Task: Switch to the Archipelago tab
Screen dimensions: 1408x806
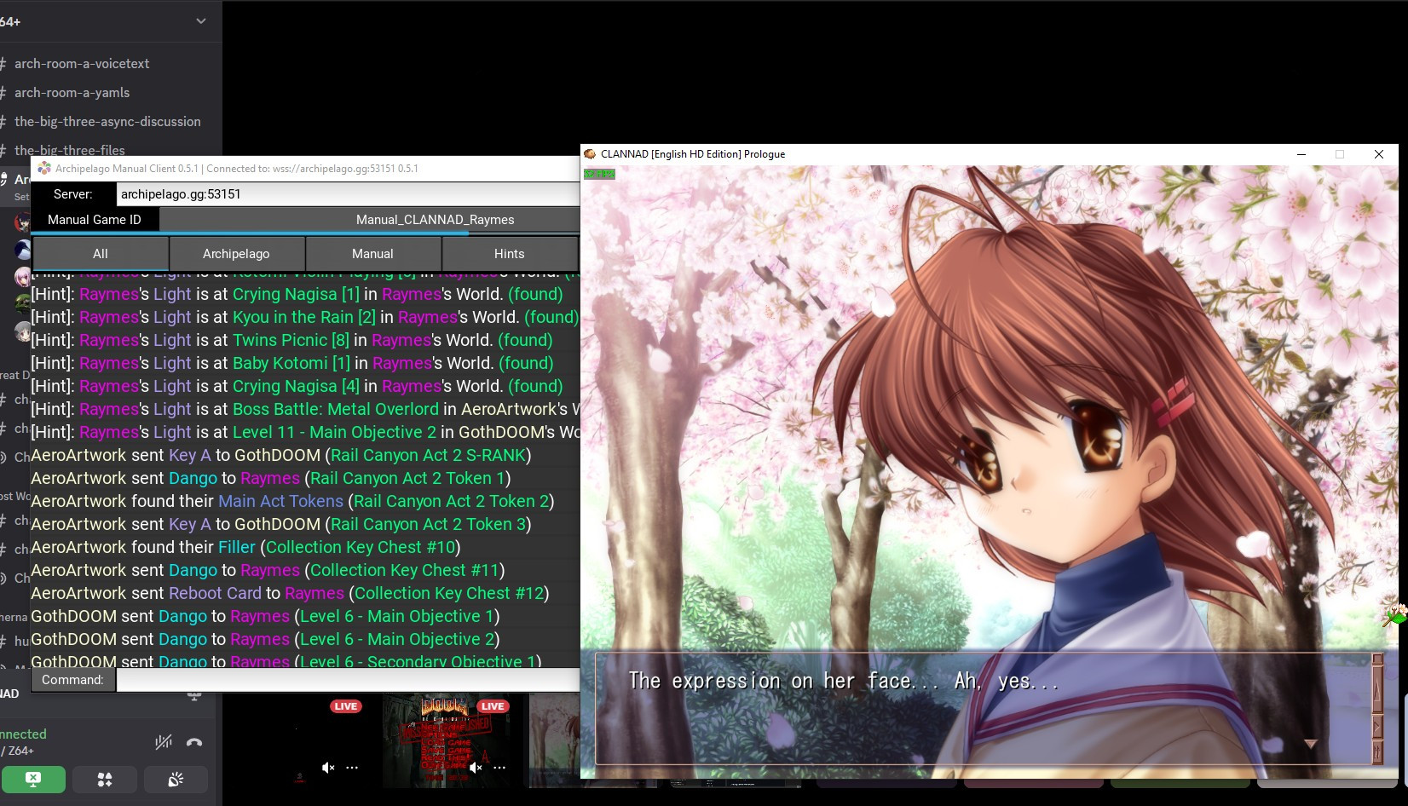Action: pos(236,254)
